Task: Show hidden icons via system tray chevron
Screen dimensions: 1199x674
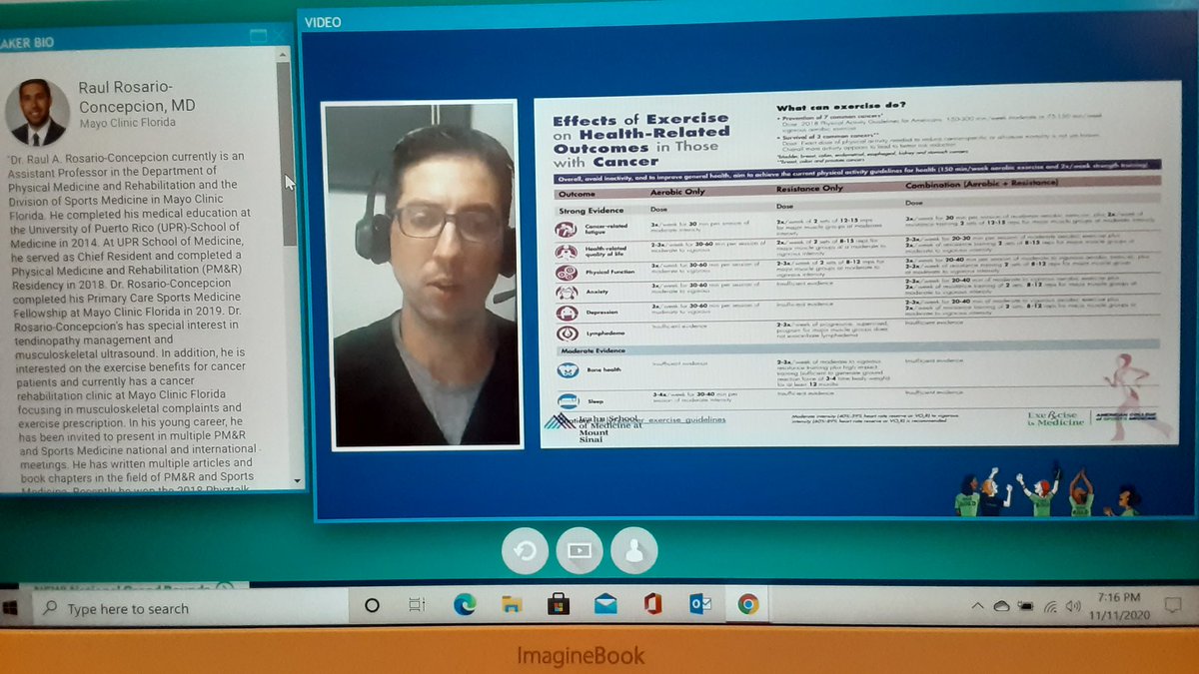Action: coord(977,605)
